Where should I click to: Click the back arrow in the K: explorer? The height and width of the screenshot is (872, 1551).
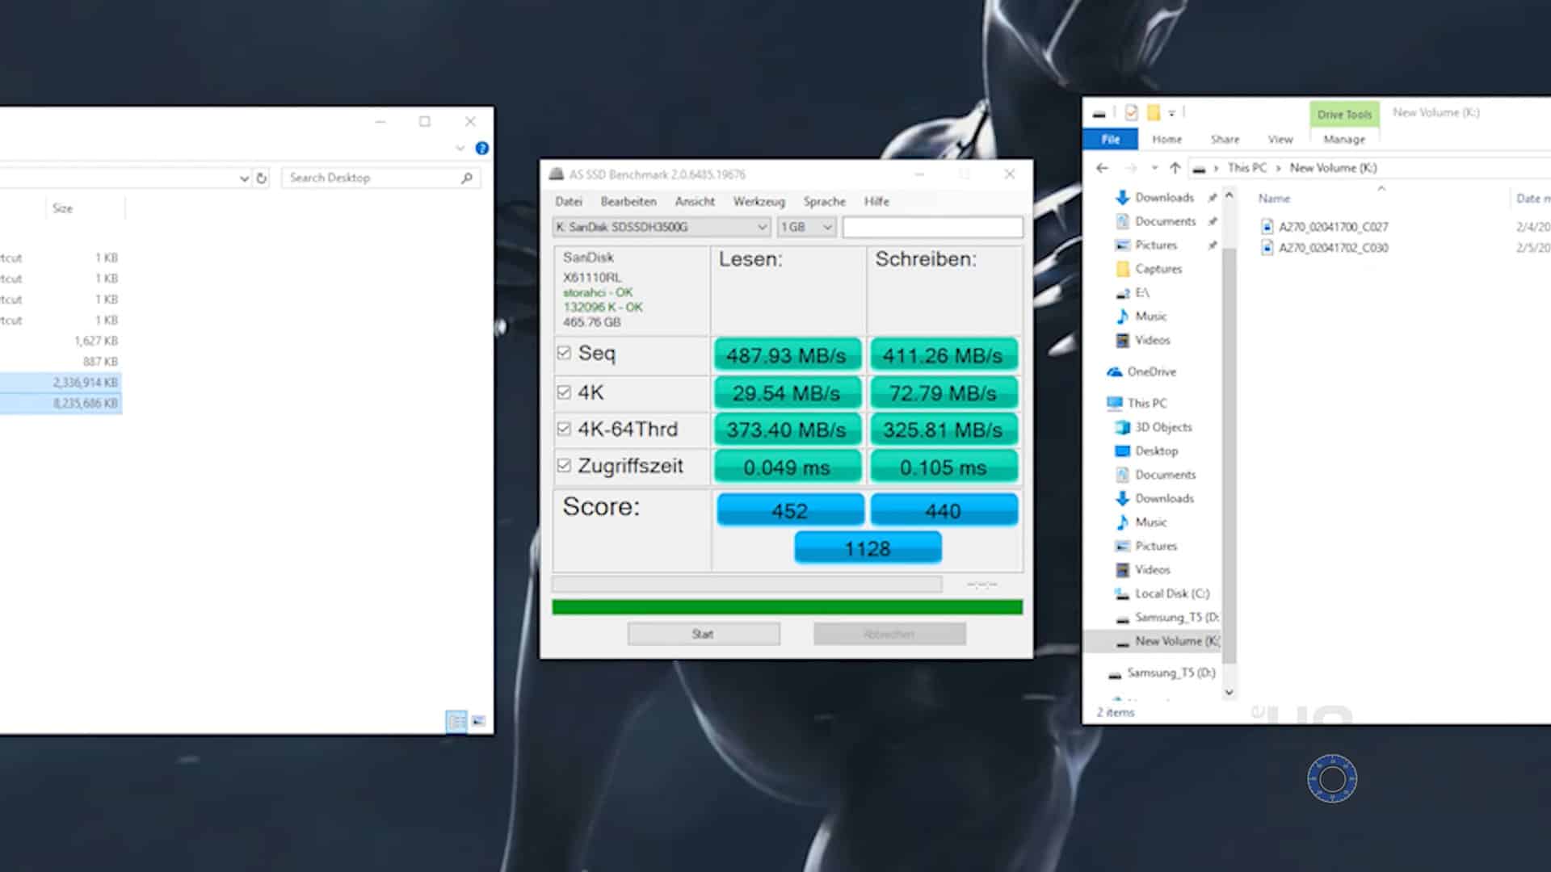point(1103,168)
